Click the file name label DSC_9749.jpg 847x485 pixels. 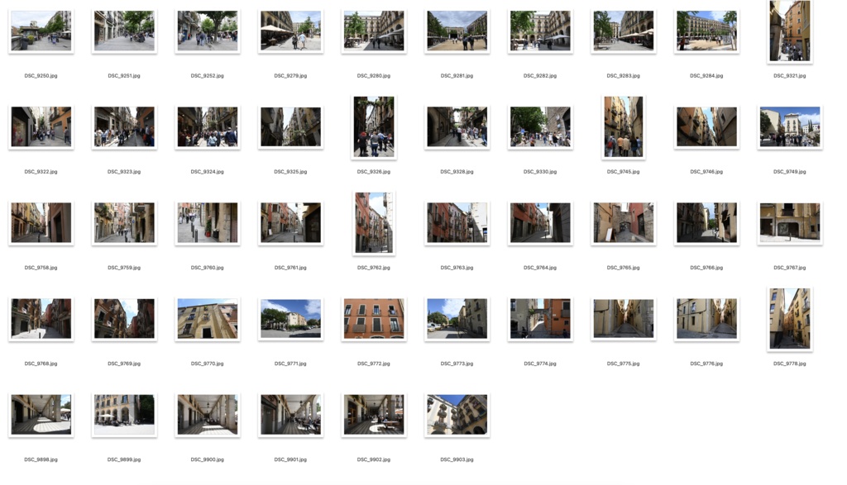pyautogui.click(x=790, y=172)
